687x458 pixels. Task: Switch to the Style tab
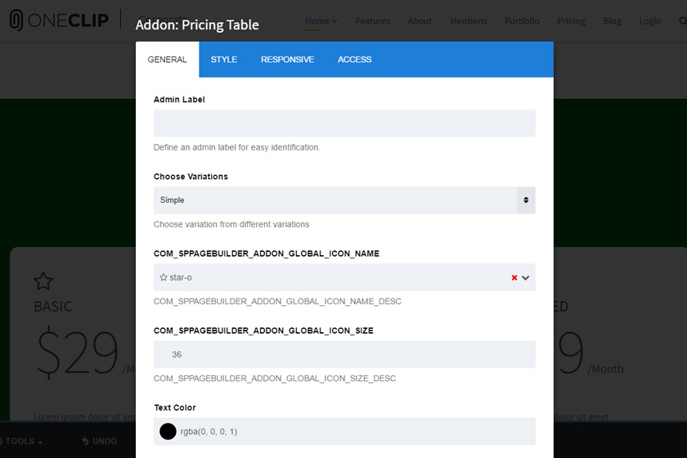[224, 60]
